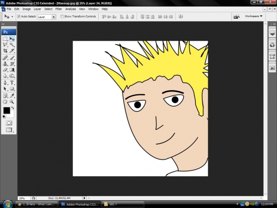Select the Notes tool

[5, 96]
